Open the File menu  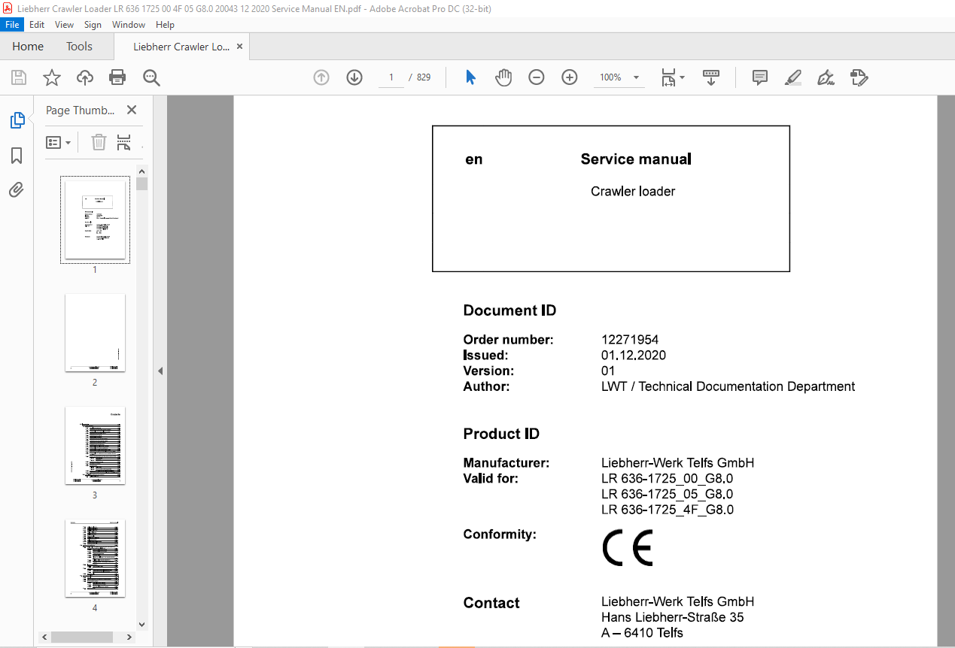point(13,25)
